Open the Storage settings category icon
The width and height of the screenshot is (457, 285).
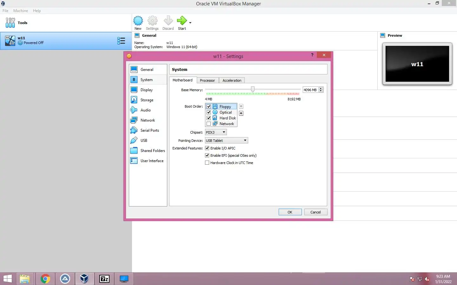(134, 100)
